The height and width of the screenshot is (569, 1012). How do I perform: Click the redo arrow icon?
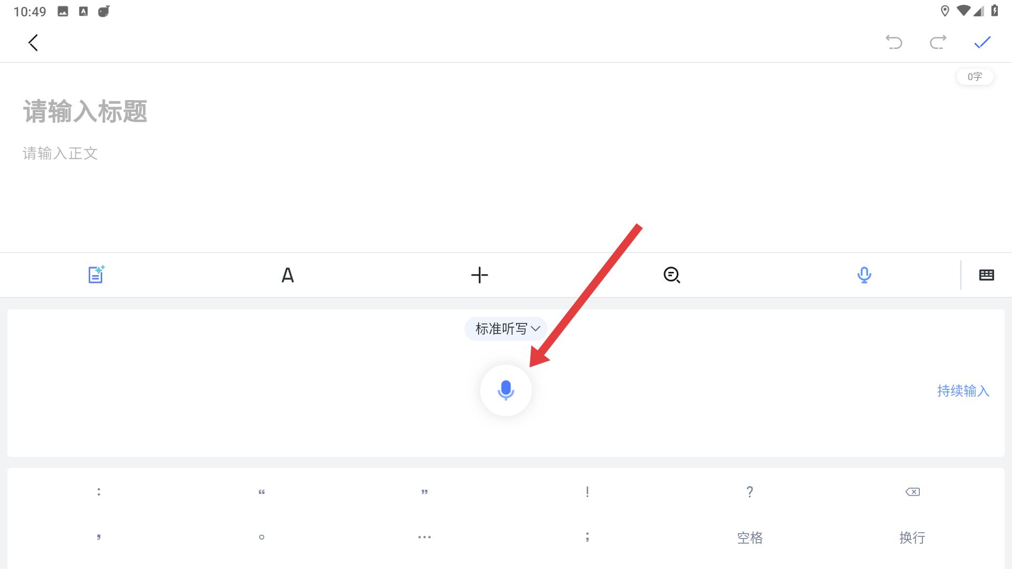(938, 42)
